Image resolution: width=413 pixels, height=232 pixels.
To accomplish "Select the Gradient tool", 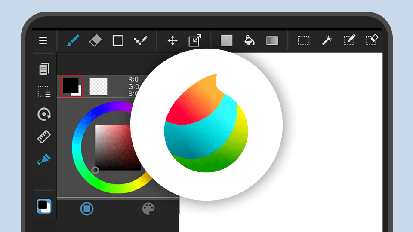I will pos(272,41).
